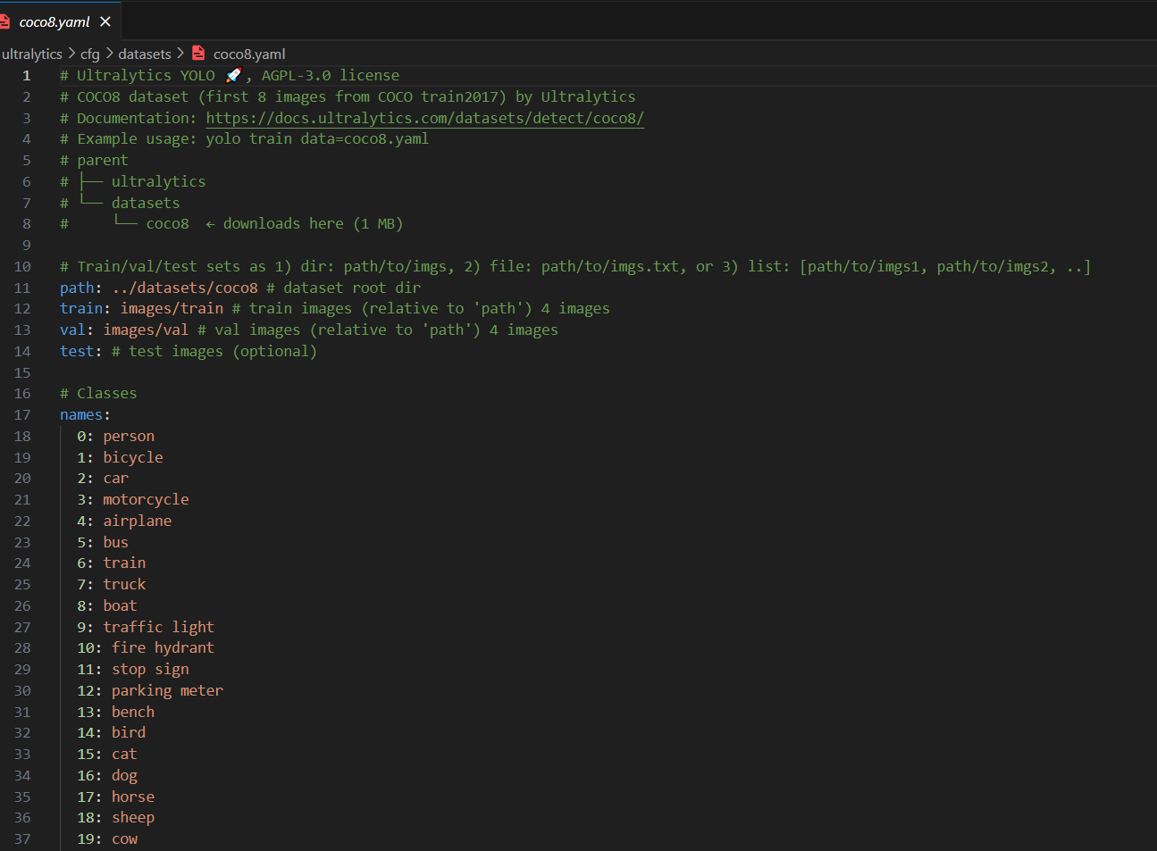
Task: Click line number 17 in the gutter
Action: coord(22,415)
